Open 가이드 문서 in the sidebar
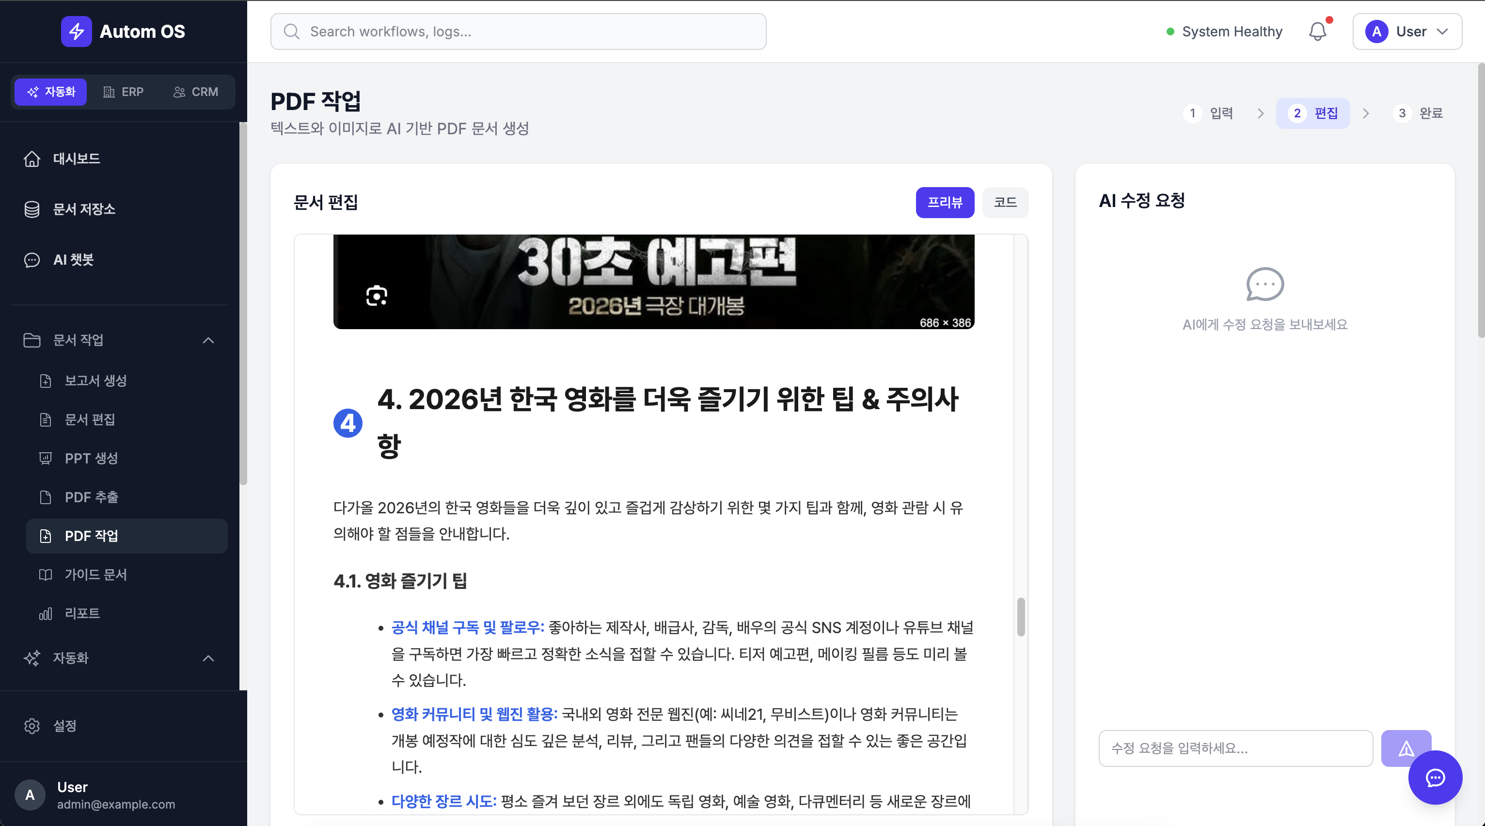Screen dimensions: 1485x826 click(95, 574)
